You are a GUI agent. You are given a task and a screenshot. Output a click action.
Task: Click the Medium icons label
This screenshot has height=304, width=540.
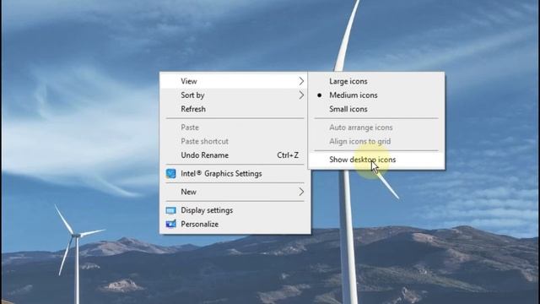click(x=354, y=95)
